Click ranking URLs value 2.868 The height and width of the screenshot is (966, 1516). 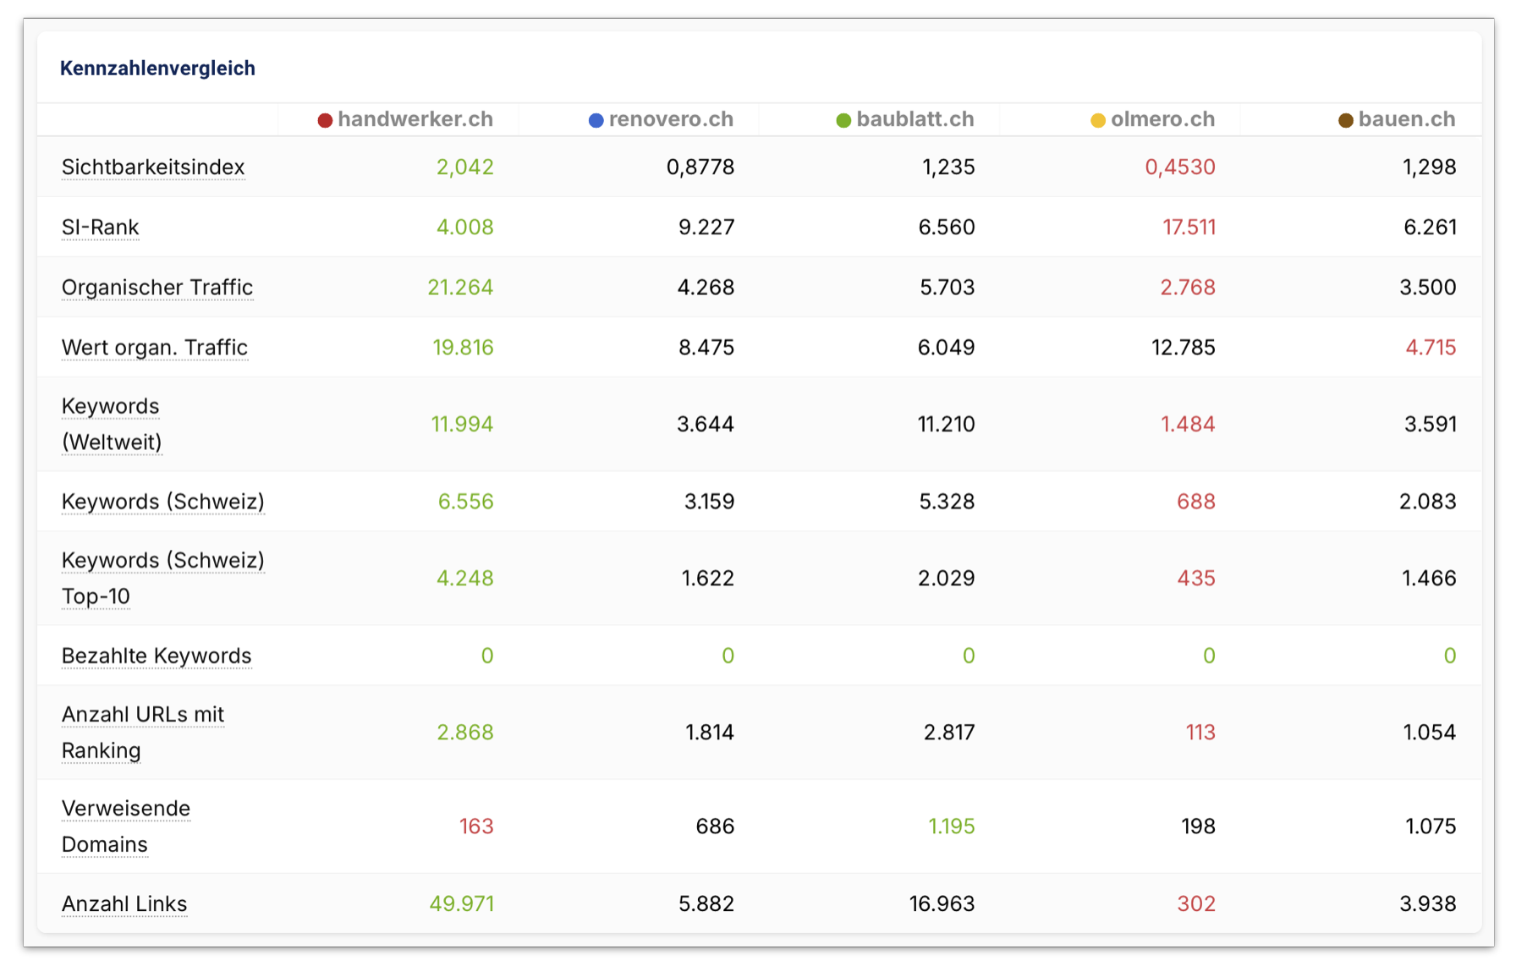[465, 733]
